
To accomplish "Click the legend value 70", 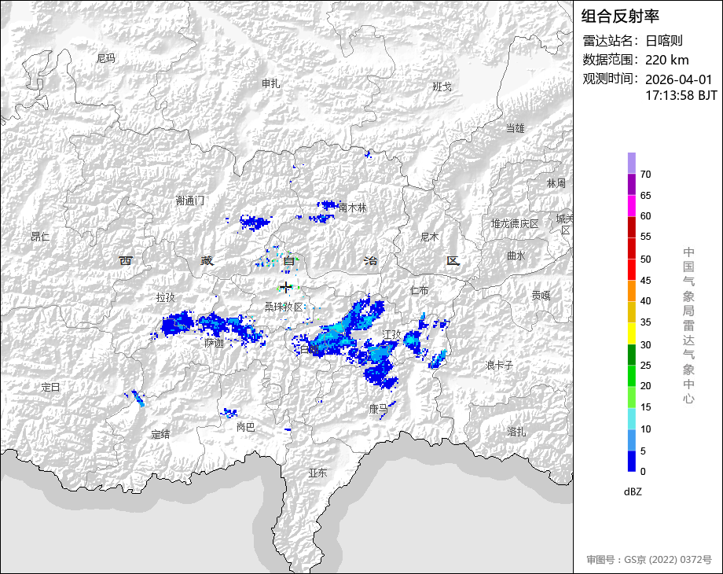I will 645,175.
